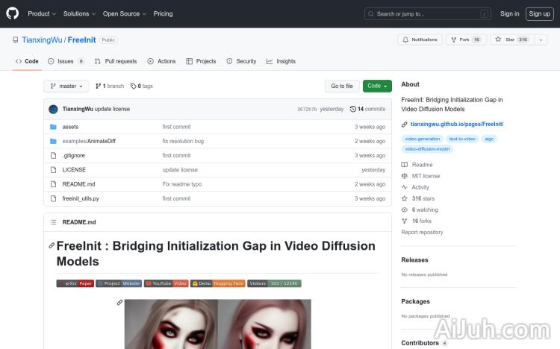This screenshot has height=349, width=560.
Task: Click the commits history clock icon
Action: (352, 109)
